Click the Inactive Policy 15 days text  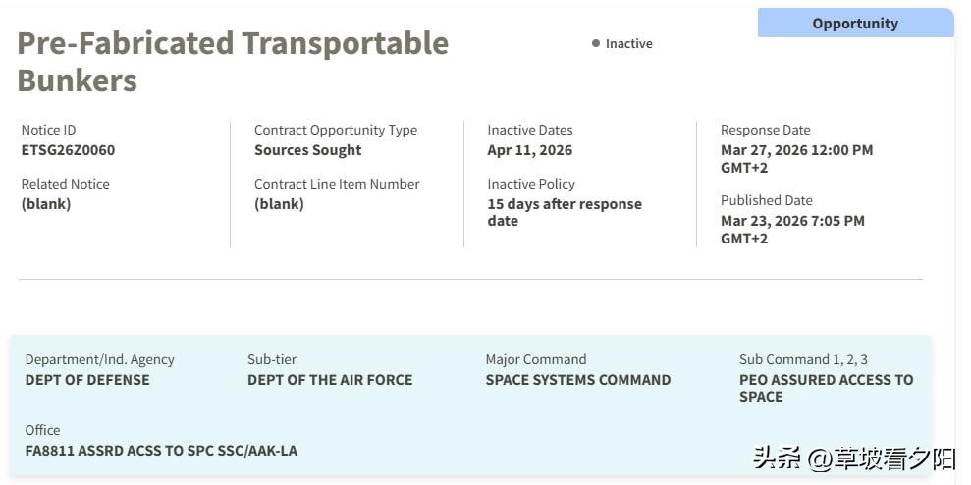click(565, 212)
